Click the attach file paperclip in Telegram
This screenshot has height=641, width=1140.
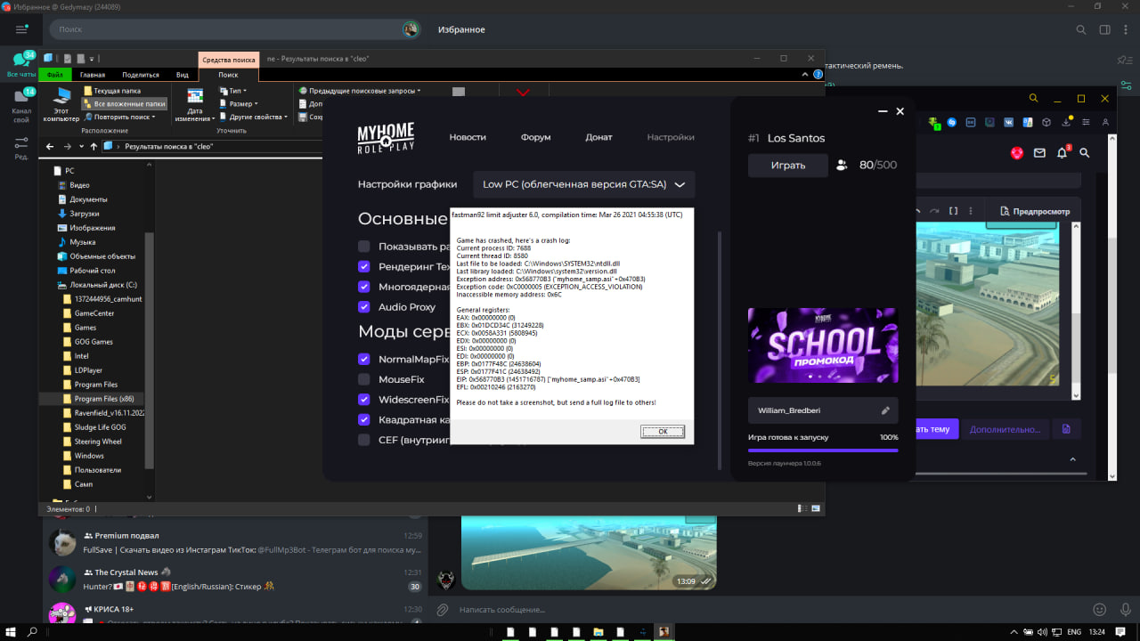point(441,610)
